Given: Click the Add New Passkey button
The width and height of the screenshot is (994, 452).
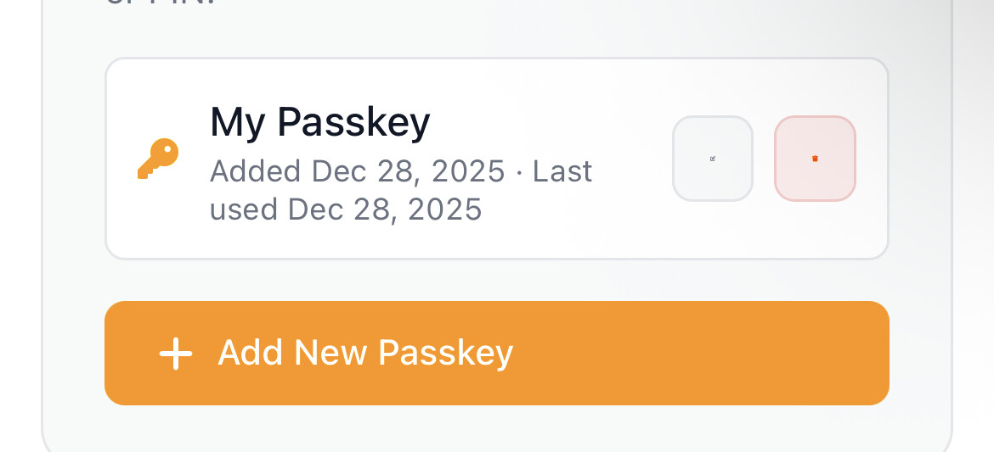Looking at the screenshot, I should tap(496, 353).
